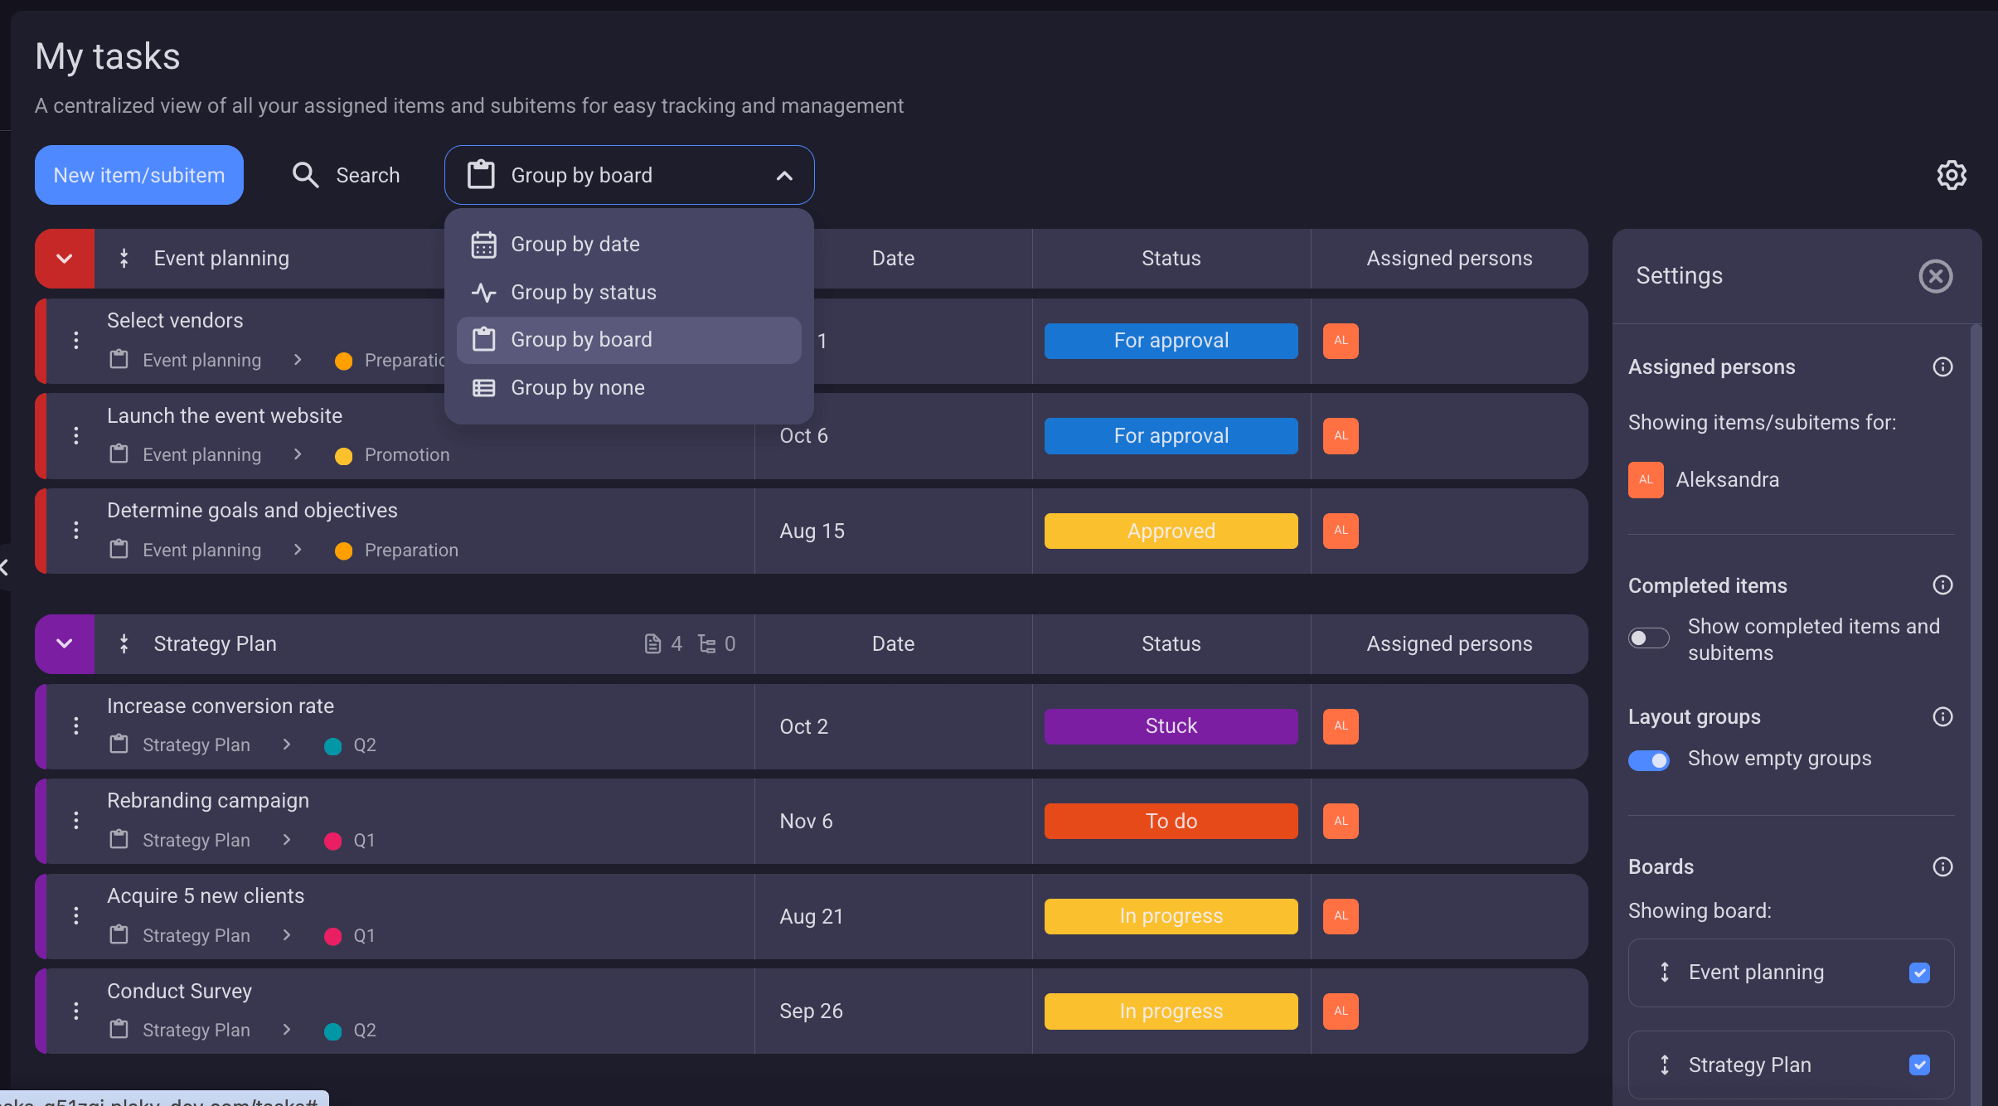
Task: Close the Settings panel
Action: tap(1935, 276)
